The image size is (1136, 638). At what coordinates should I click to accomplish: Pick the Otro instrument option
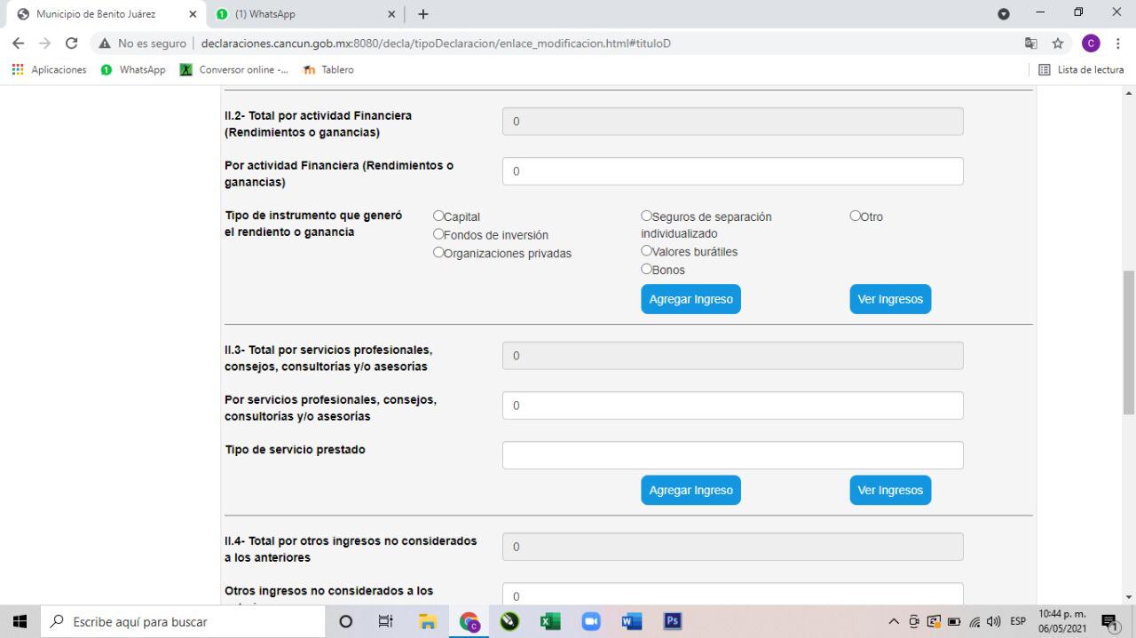coord(855,216)
